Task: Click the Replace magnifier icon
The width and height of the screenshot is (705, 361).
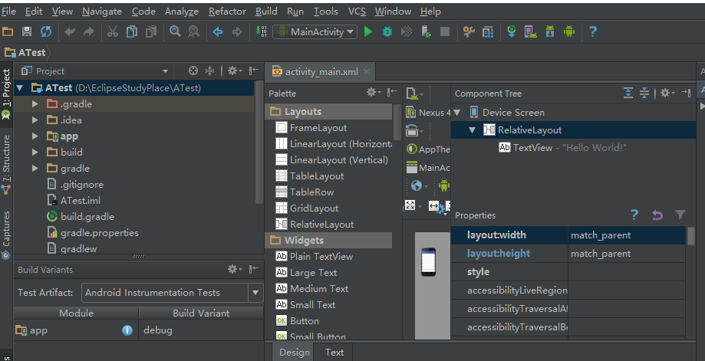Action: [x=194, y=31]
